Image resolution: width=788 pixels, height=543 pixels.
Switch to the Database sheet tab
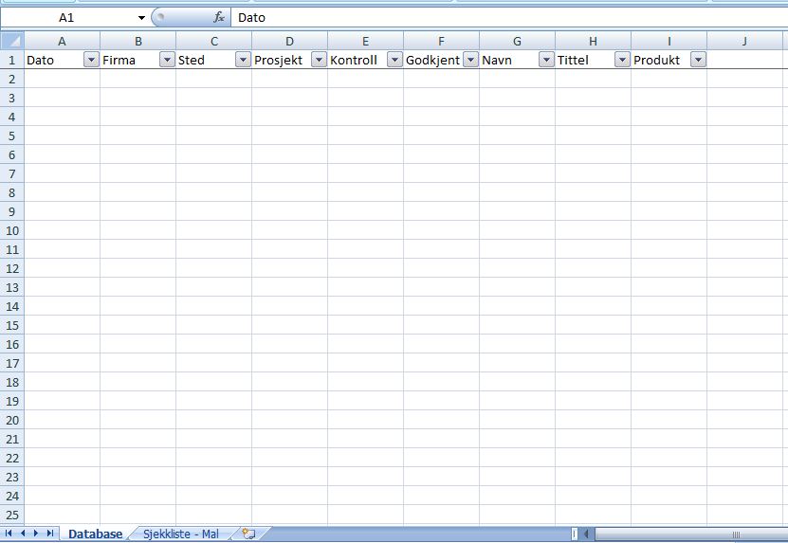click(x=95, y=534)
